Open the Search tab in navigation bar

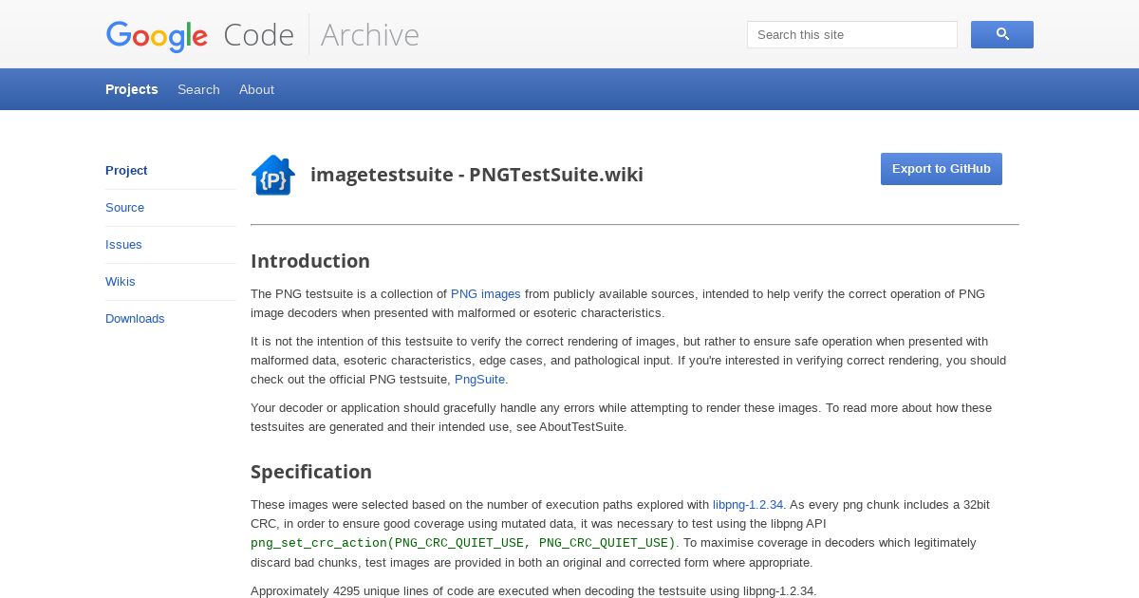[x=198, y=89]
